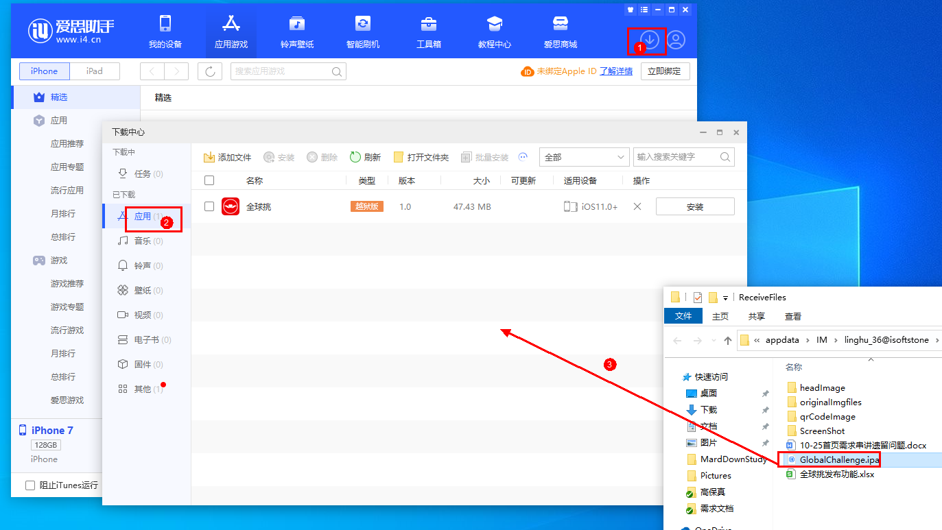The width and height of the screenshot is (942, 530).
Task: Open explorer quick access toolbar dropdown arrow
Action: point(725,298)
